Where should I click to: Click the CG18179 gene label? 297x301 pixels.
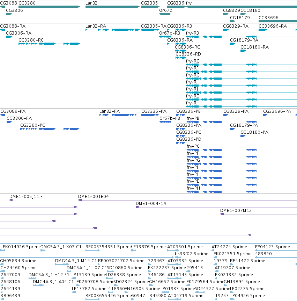[x=240, y=18]
